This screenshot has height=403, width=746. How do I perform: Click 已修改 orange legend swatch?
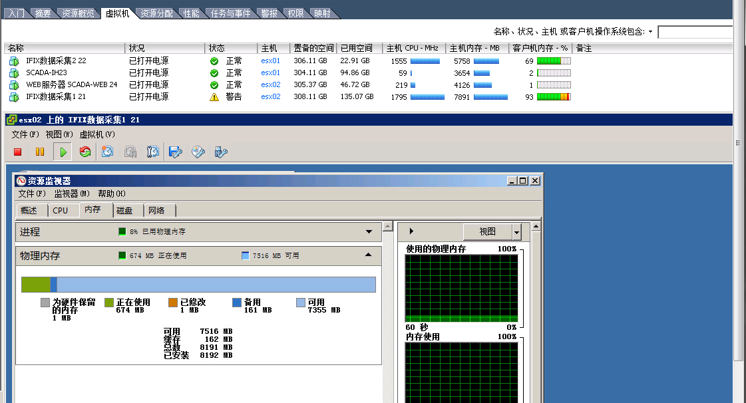[x=173, y=303]
